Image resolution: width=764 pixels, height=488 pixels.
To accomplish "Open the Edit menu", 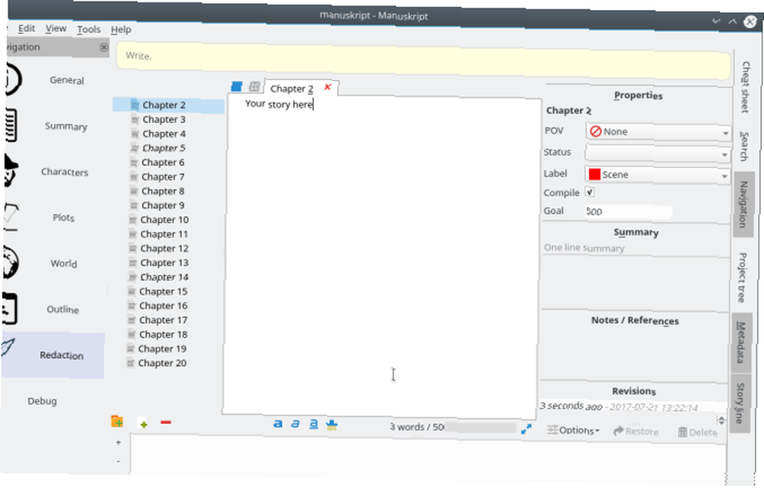I will click(26, 28).
